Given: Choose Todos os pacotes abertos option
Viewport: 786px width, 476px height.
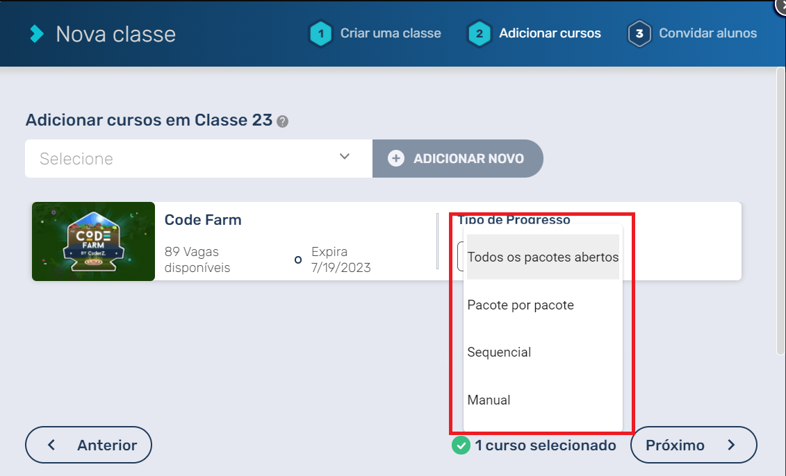Looking at the screenshot, I should 543,257.
